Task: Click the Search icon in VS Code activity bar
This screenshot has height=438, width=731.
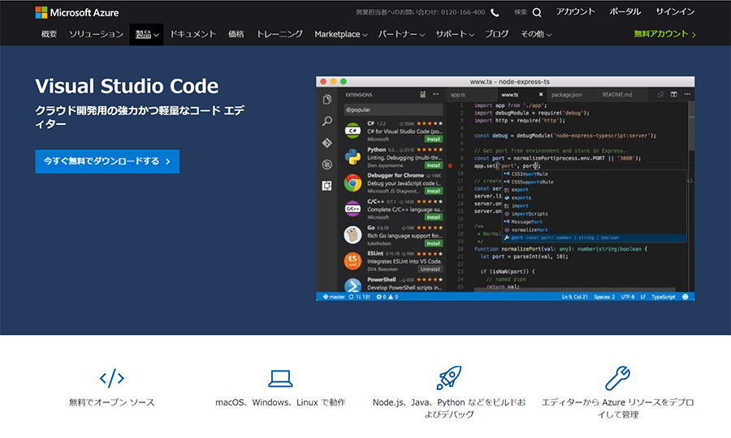Action: tap(327, 121)
